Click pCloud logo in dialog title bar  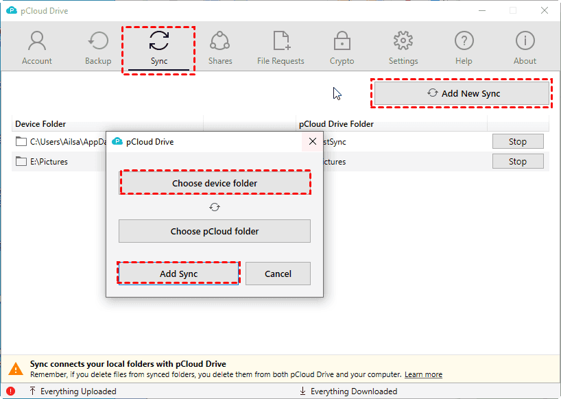pyautogui.click(x=117, y=142)
